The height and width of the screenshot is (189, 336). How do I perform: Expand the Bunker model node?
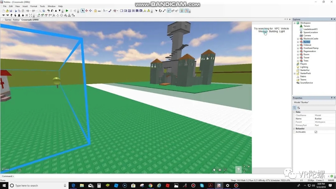tap(298, 42)
